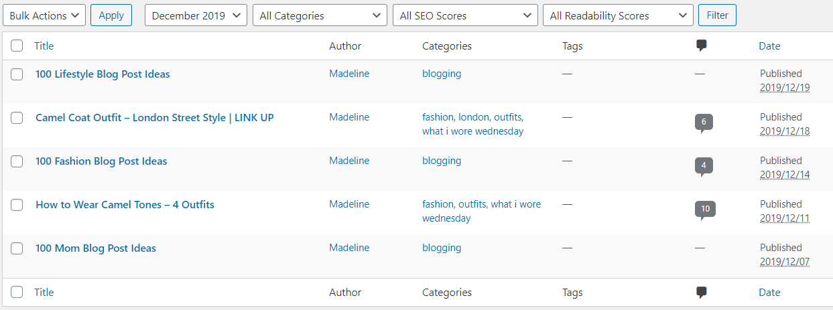Screen dimensions: 833x310
Task: Sort by Date column in the header
Action: tap(769, 46)
